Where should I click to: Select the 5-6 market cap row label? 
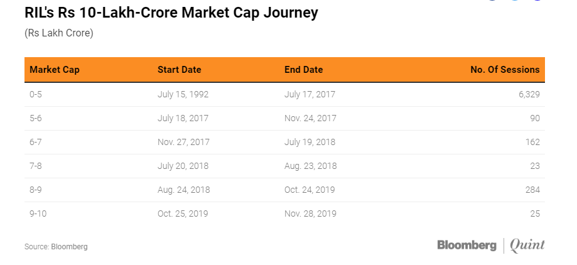[x=36, y=118]
